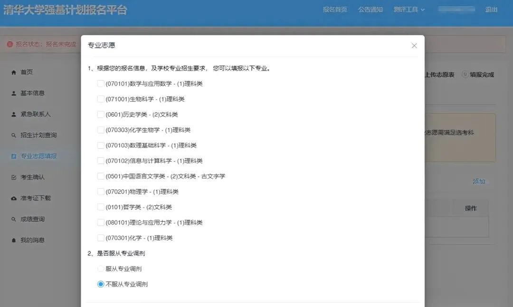The height and width of the screenshot is (307, 513).
Task: Click the person icon beside 基本信息
Action: point(14,93)
